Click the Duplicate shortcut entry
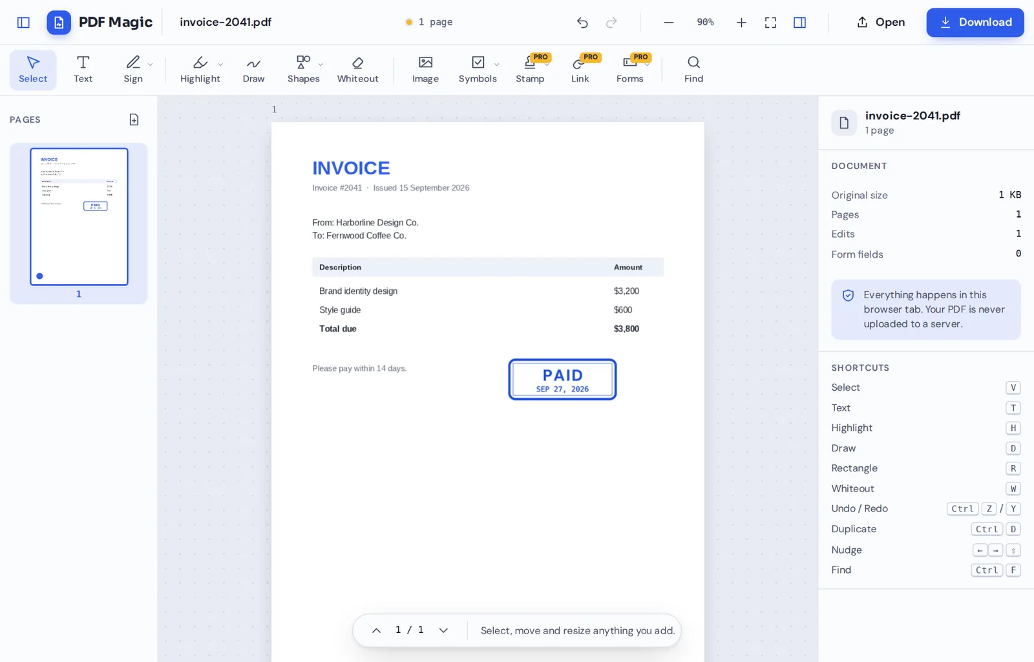The height and width of the screenshot is (662, 1034). click(926, 529)
